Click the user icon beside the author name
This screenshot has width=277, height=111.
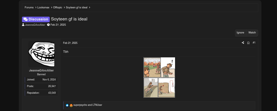[23, 25]
